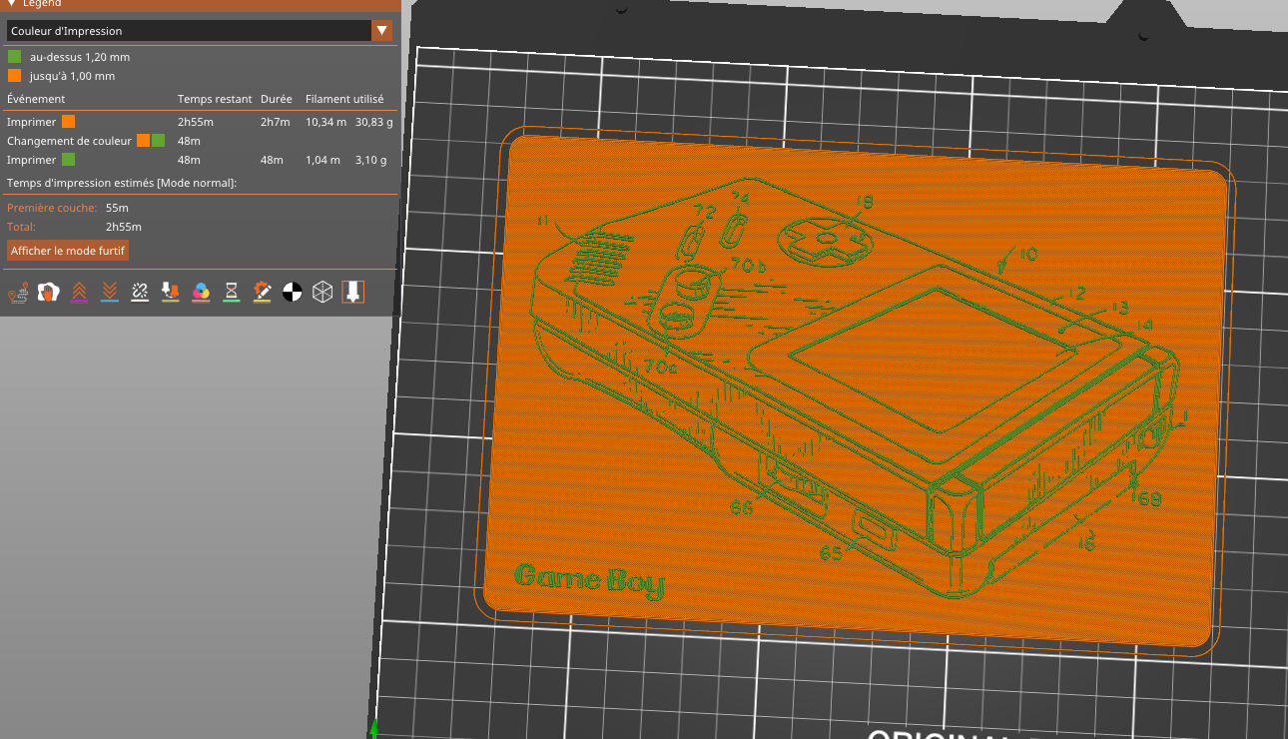This screenshot has height=739, width=1288.
Task: Click the Temps d'impression estimés heading
Action: [x=122, y=183]
